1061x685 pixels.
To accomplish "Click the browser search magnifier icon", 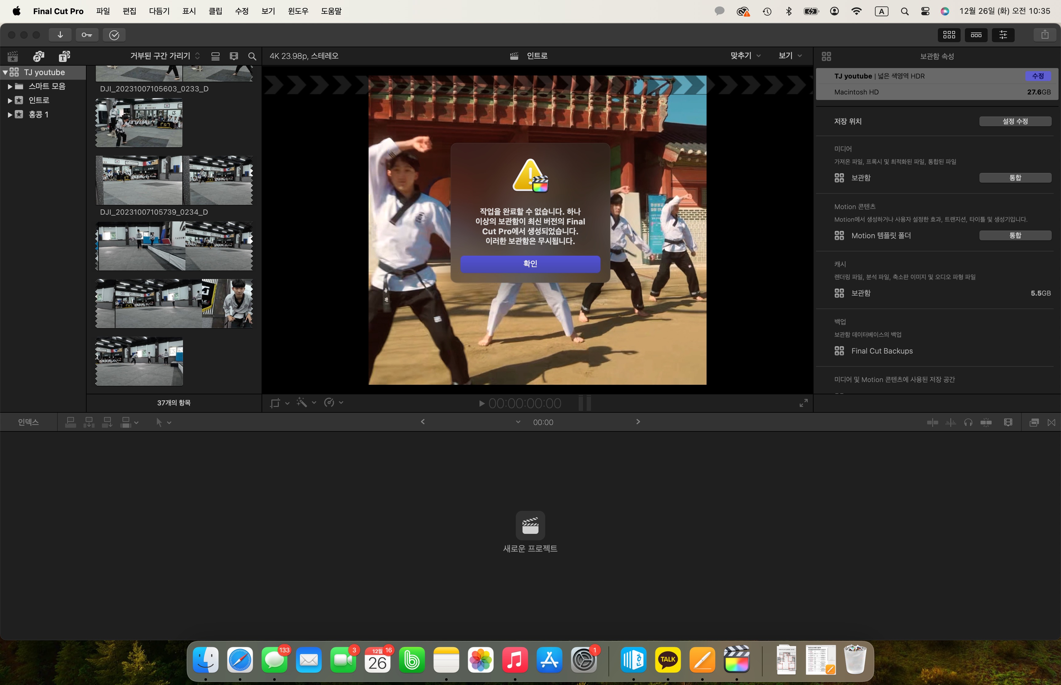I will pos(252,56).
